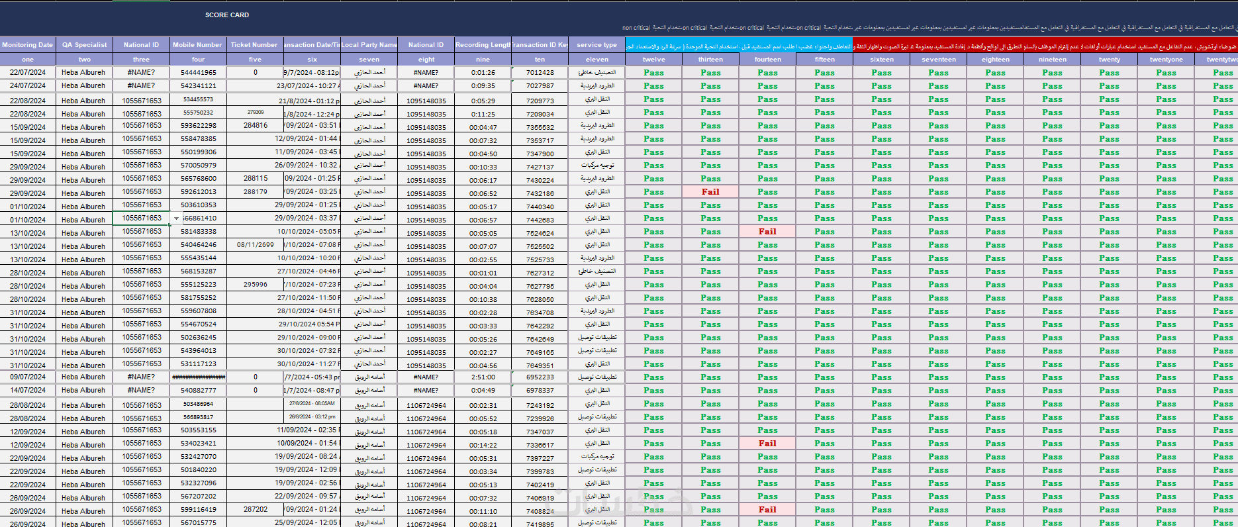This screenshot has width=1238, height=527.
Task: Select the '#############' mobile number cell
Action: (198, 377)
